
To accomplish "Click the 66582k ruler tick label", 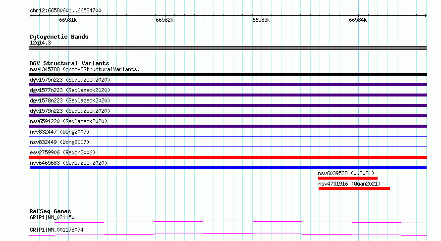I will tap(165, 20).
